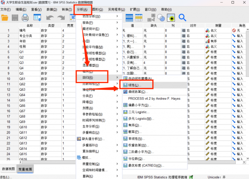Viewport: 249px width, 179px height.
Task: Click the 缺失值分析(V) icon
Action: (x=79, y=139)
